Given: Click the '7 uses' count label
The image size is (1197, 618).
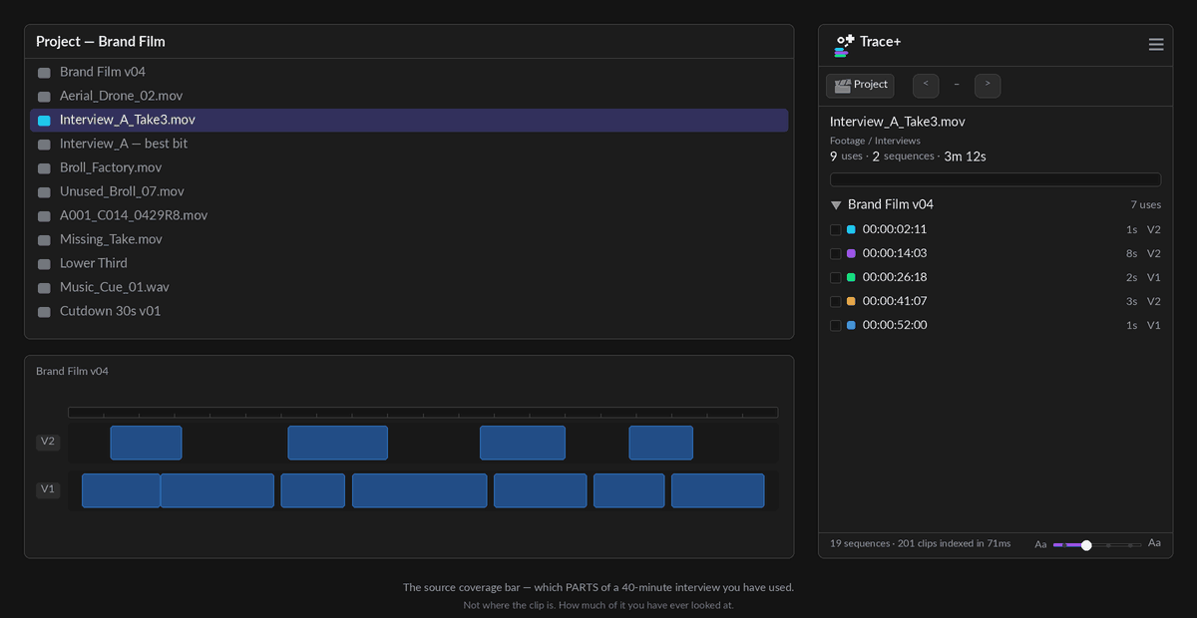Looking at the screenshot, I should [1145, 205].
